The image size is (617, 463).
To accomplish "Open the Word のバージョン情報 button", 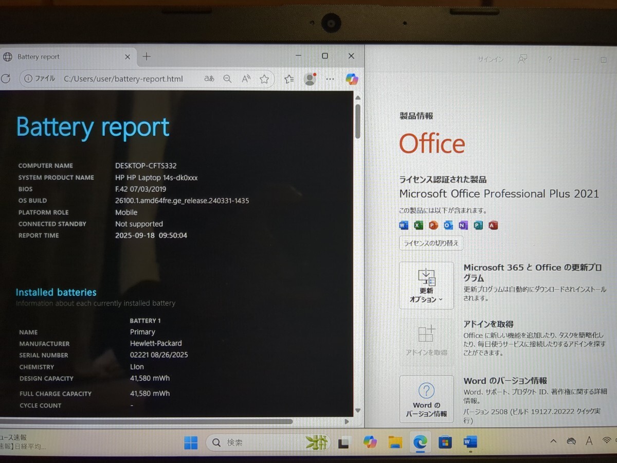I will pos(426,399).
